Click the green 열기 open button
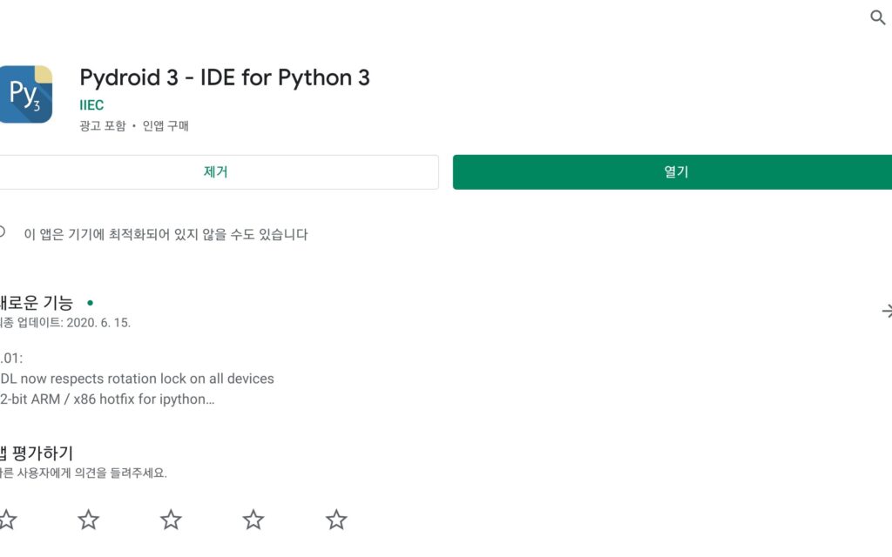 tap(672, 171)
